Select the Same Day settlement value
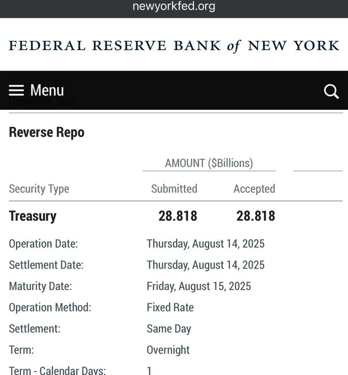The width and height of the screenshot is (348, 375). tap(169, 329)
